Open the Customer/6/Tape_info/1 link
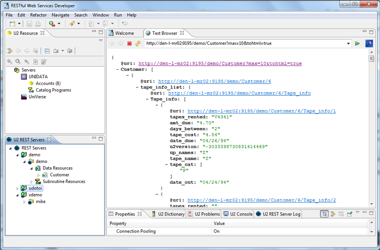Screen dimensions: 380x250 tap(262, 111)
